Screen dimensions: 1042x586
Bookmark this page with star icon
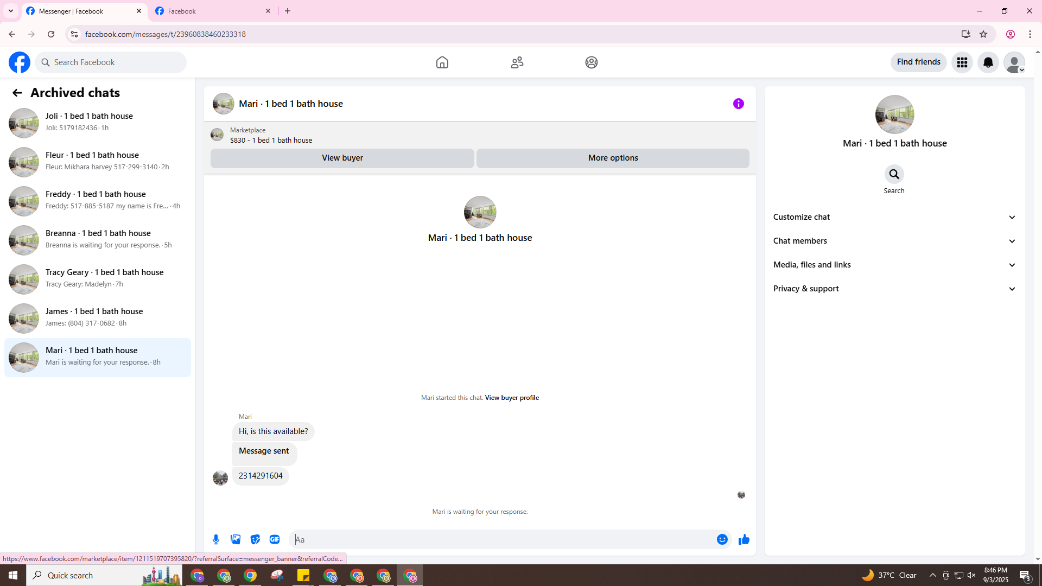tap(983, 34)
